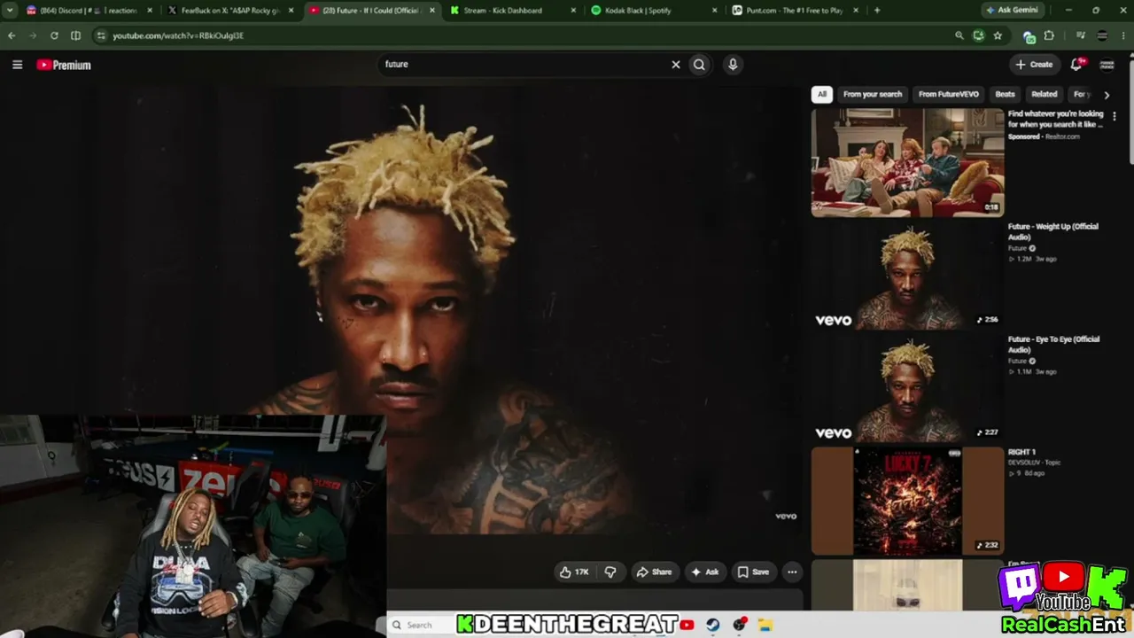
Task: Toggle the browser side panel button
Action: (75, 35)
